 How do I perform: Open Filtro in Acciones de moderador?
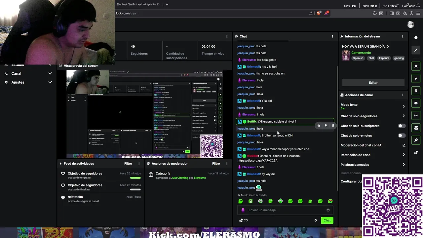(216, 164)
